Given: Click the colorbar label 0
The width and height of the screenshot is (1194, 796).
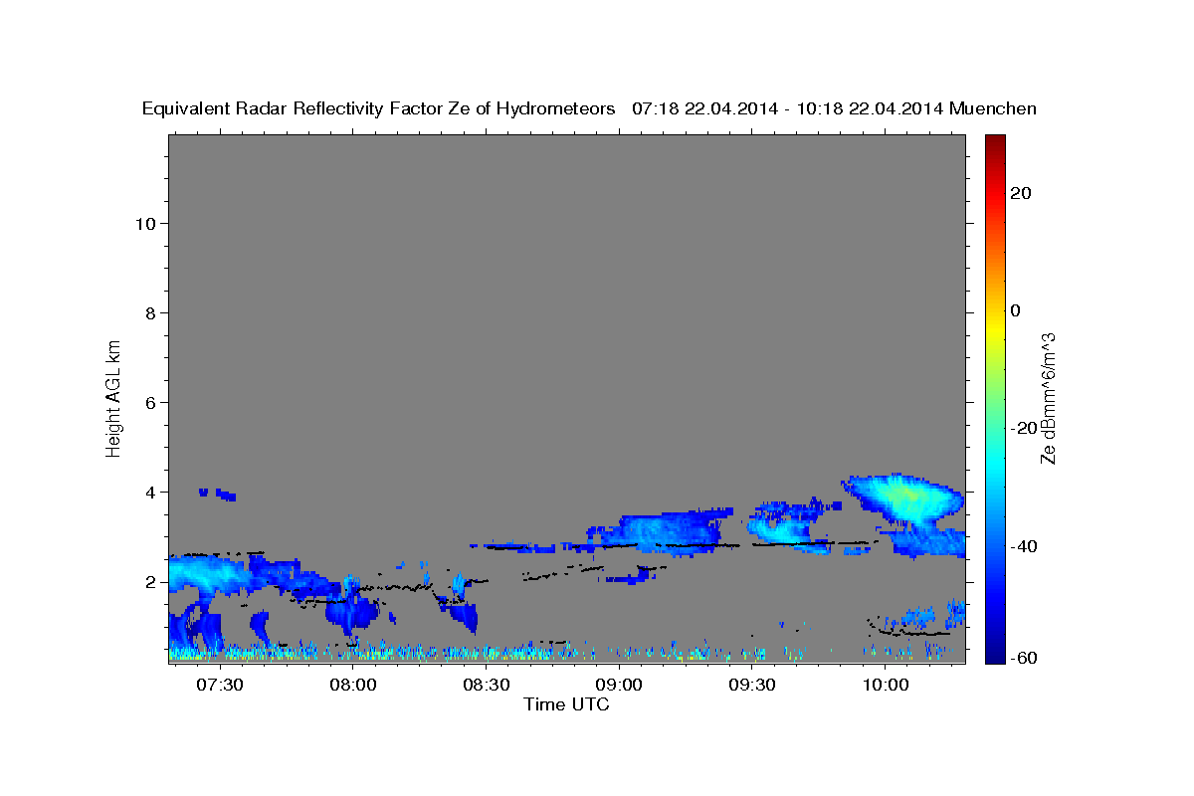Looking at the screenshot, I should pos(1015,310).
